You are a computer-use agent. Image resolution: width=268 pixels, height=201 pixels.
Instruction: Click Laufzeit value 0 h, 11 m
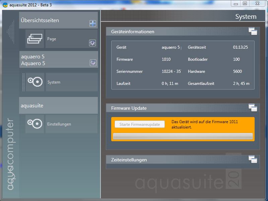pos(170,84)
